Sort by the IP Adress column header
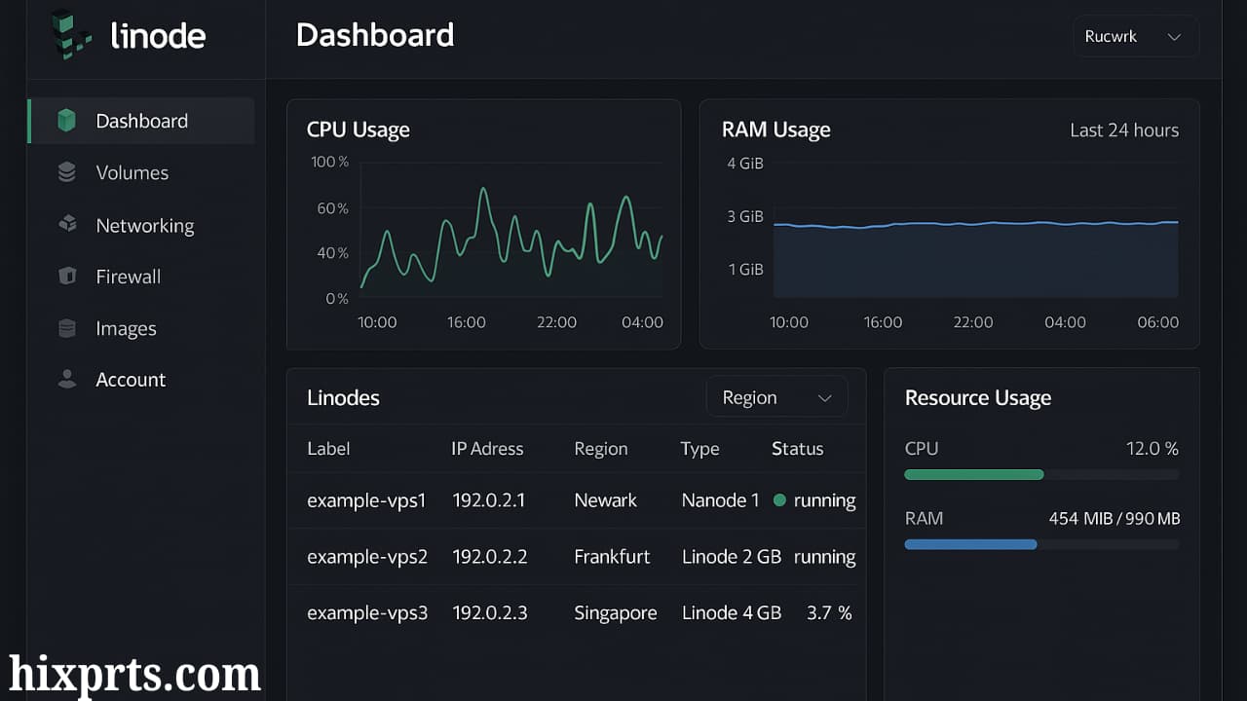The height and width of the screenshot is (701, 1247). (x=487, y=449)
